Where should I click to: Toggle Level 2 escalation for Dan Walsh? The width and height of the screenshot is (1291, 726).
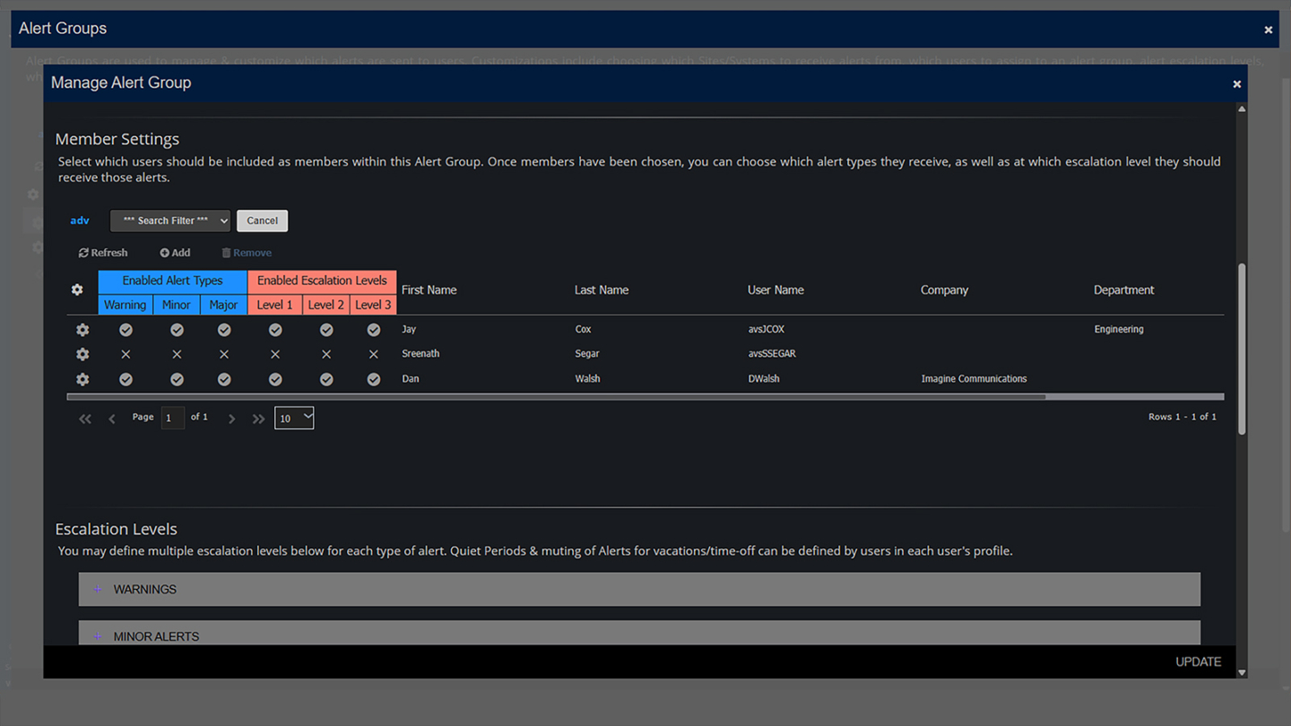[x=326, y=379]
